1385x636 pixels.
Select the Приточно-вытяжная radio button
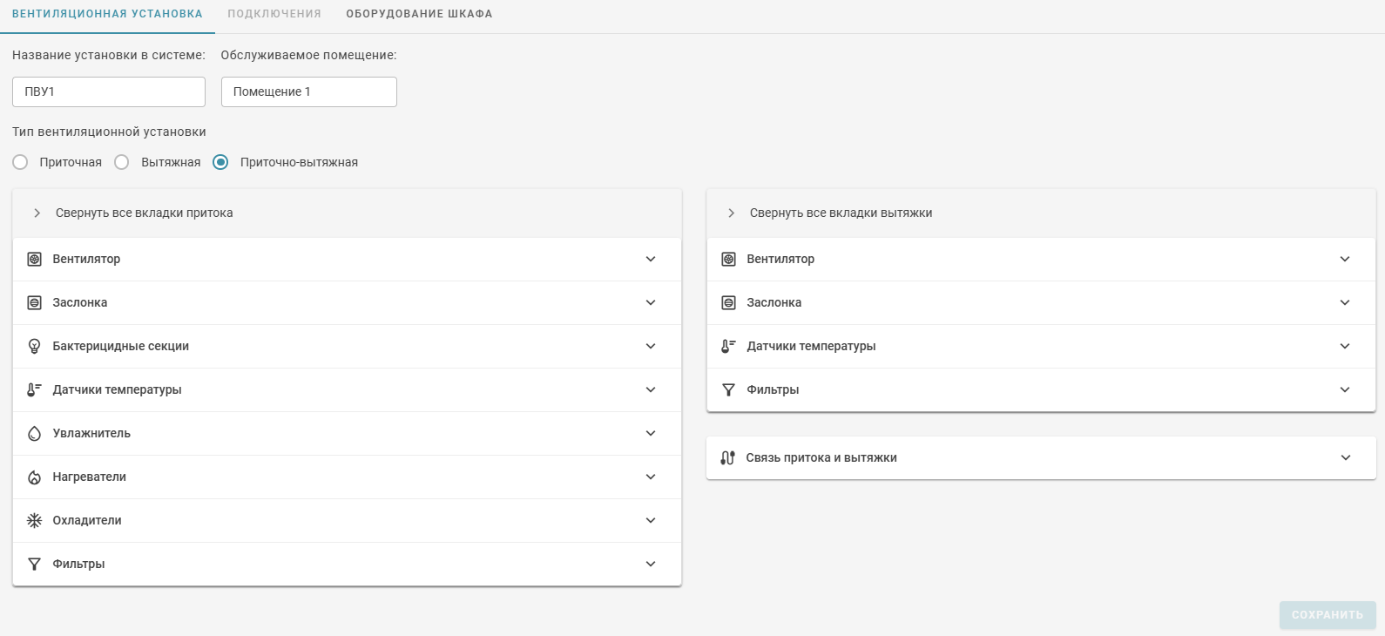220,162
